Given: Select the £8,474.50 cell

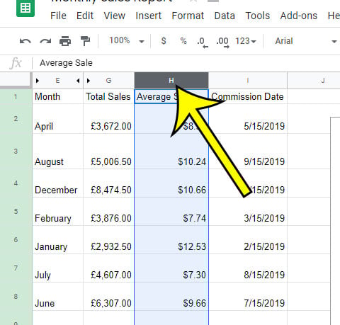Looking at the screenshot, I should (x=108, y=183).
